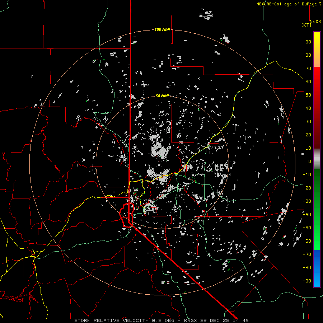The height and width of the screenshot is (323, 323).
Task: Click the 50 NMI range ring label
Action: point(162,96)
